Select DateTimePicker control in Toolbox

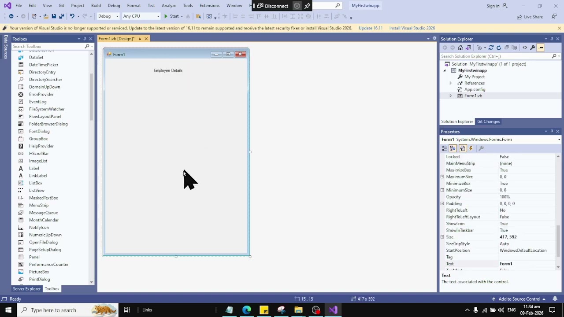[x=44, y=65]
